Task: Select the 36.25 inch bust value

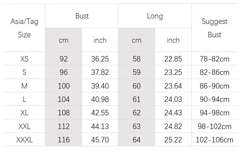Action: [x=100, y=59]
